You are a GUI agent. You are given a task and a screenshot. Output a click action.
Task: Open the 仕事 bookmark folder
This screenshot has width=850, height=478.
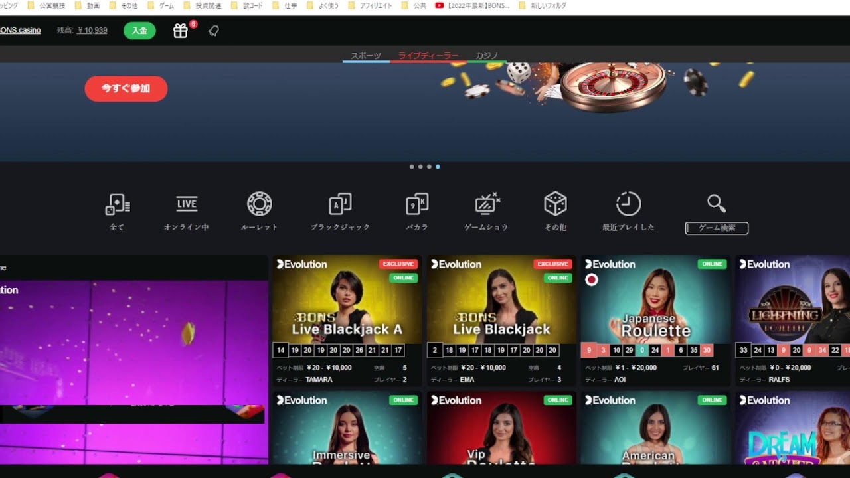[284, 5]
